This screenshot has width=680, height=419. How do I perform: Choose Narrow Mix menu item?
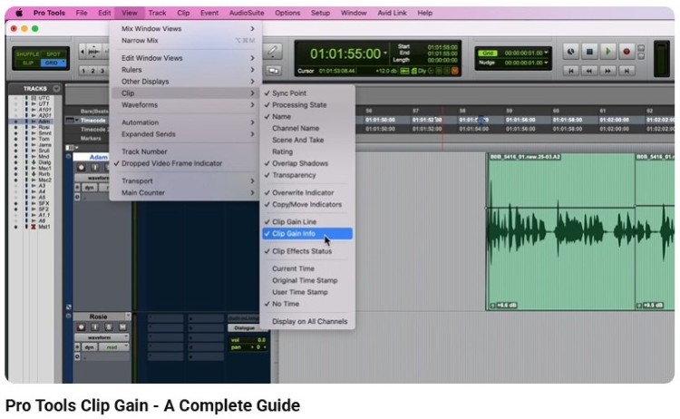(185, 40)
